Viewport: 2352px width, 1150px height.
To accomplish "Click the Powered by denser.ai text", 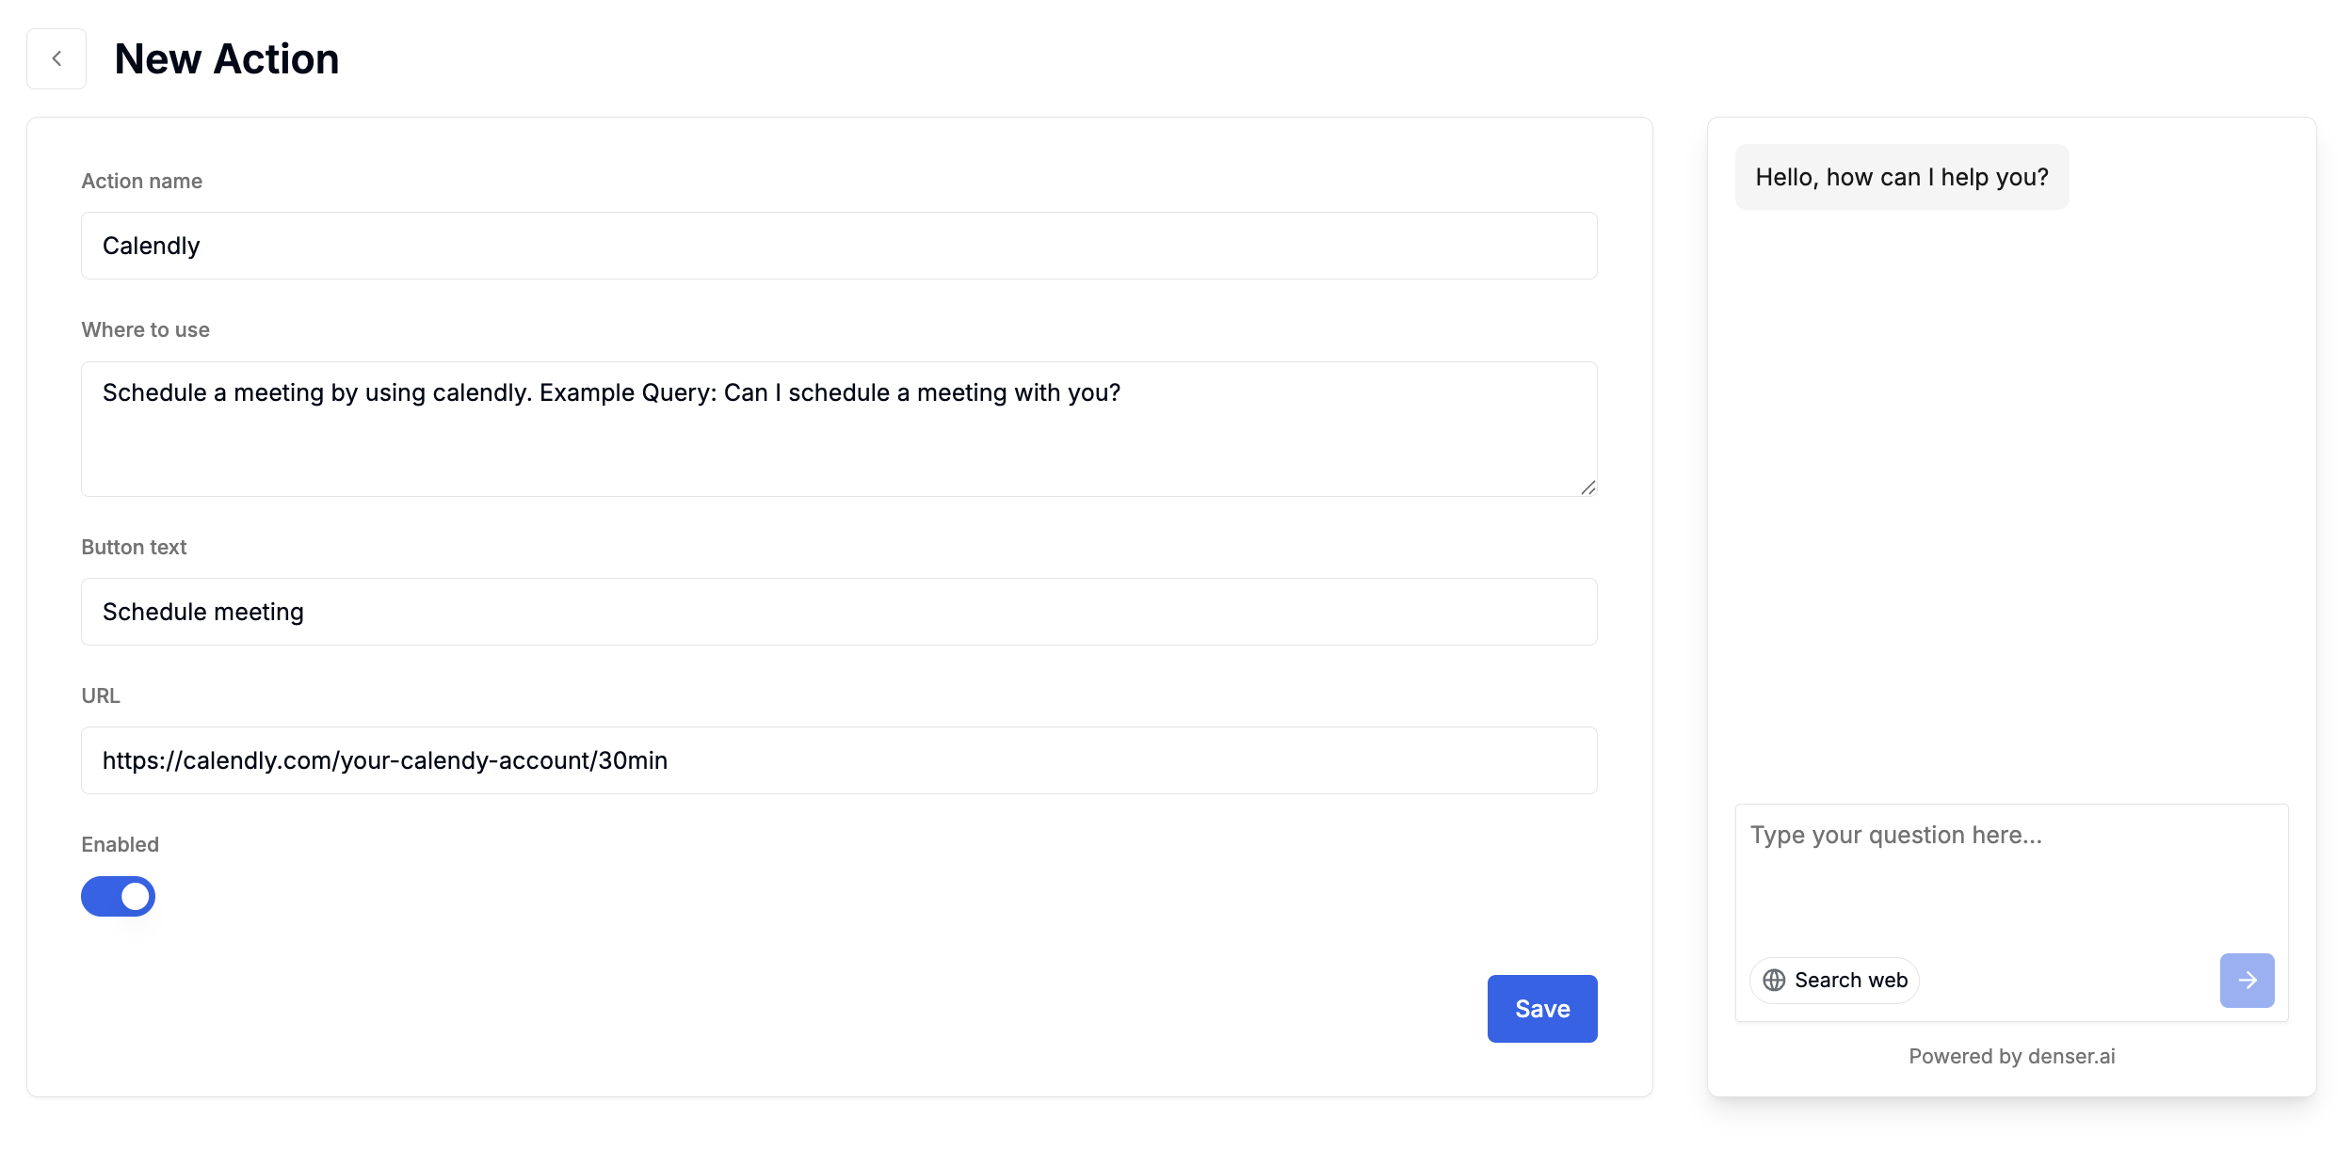I will pos(2011,1056).
